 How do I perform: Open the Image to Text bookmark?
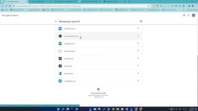pyautogui.click(x=58, y=10)
